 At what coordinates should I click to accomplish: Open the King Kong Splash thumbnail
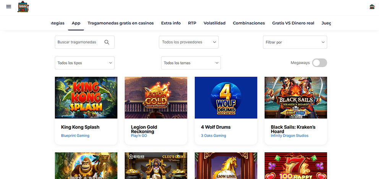tap(86, 98)
